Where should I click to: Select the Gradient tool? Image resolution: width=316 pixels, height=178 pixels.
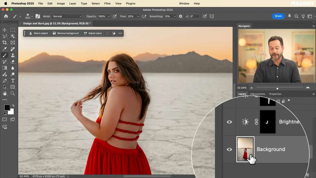(5, 68)
